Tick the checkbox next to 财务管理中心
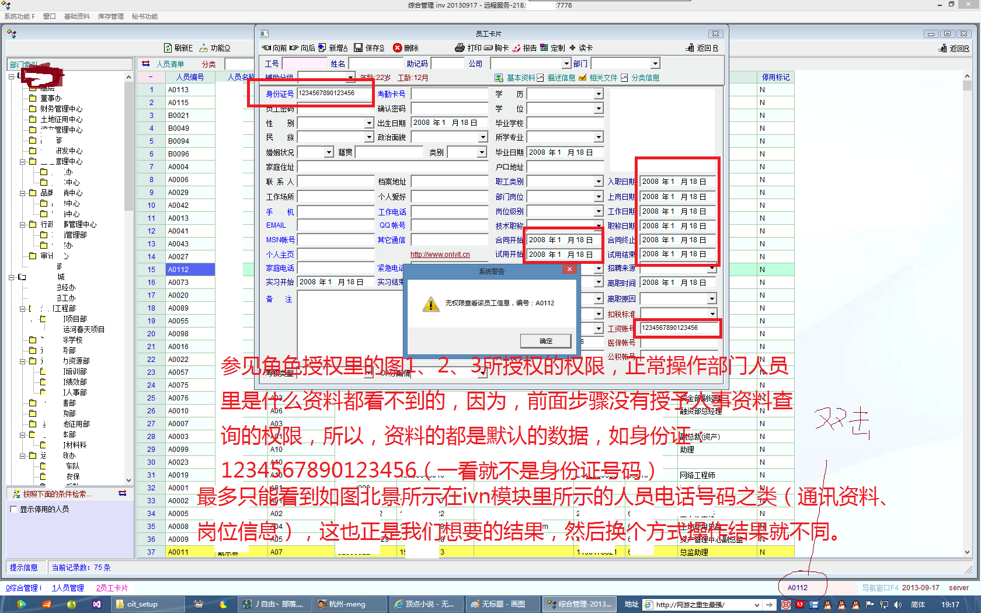Image resolution: width=981 pixels, height=613 pixels. pyautogui.click(x=33, y=109)
